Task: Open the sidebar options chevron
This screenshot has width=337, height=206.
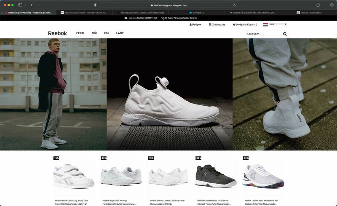Action: [x=25, y=5]
